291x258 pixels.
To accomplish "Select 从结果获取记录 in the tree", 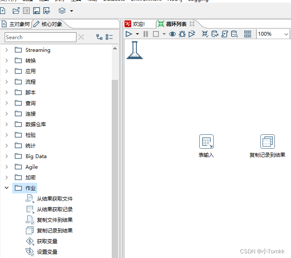I will tap(54, 210).
